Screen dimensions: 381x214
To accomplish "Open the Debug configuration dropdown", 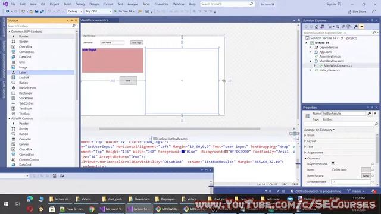I will click(x=75, y=11).
